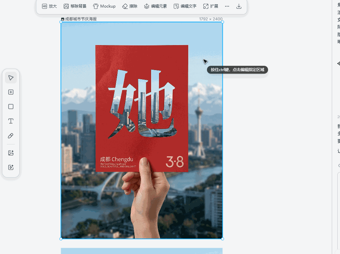Select the 擦除 erase tool
The height and width of the screenshot is (254, 340).
(x=130, y=6)
